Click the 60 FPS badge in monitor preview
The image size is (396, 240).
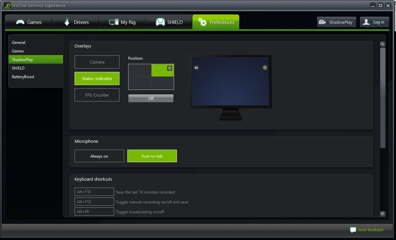click(196, 68)
